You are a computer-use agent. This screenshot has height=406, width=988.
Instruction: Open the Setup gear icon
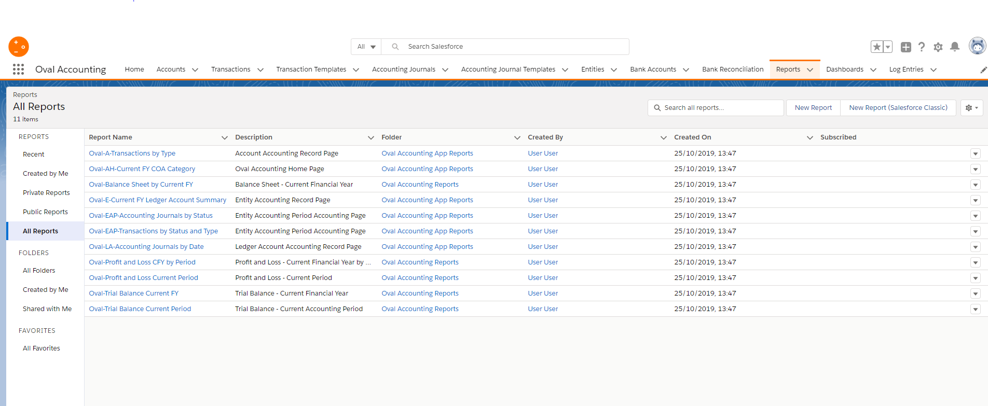point(938,47)
